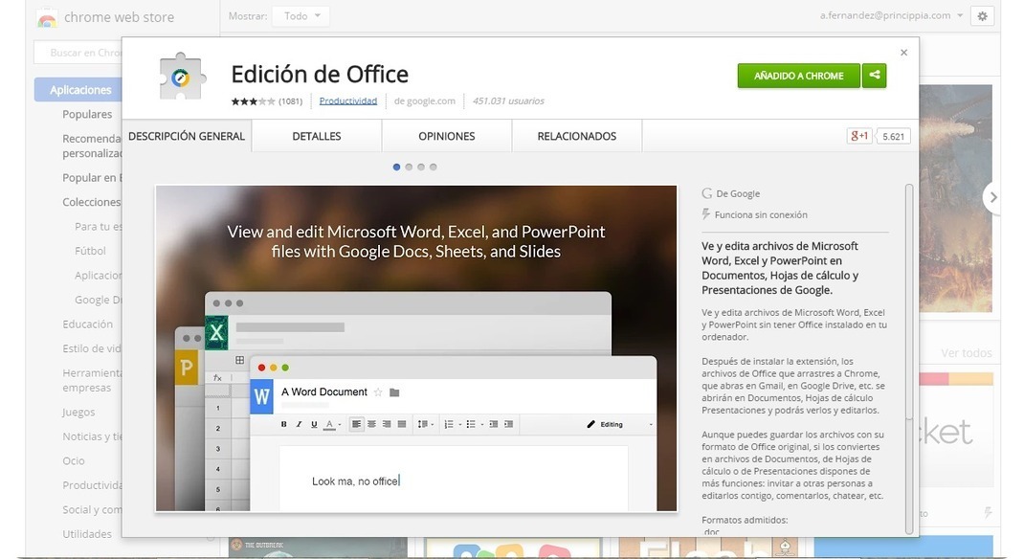Switch to the Detalles tab
The image size is (1024, 559).
[x=316, y=136]
